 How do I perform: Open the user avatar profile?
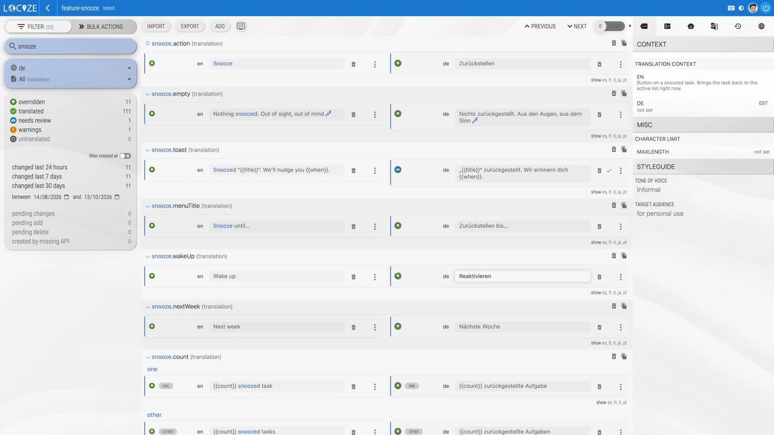pos(753,8)
